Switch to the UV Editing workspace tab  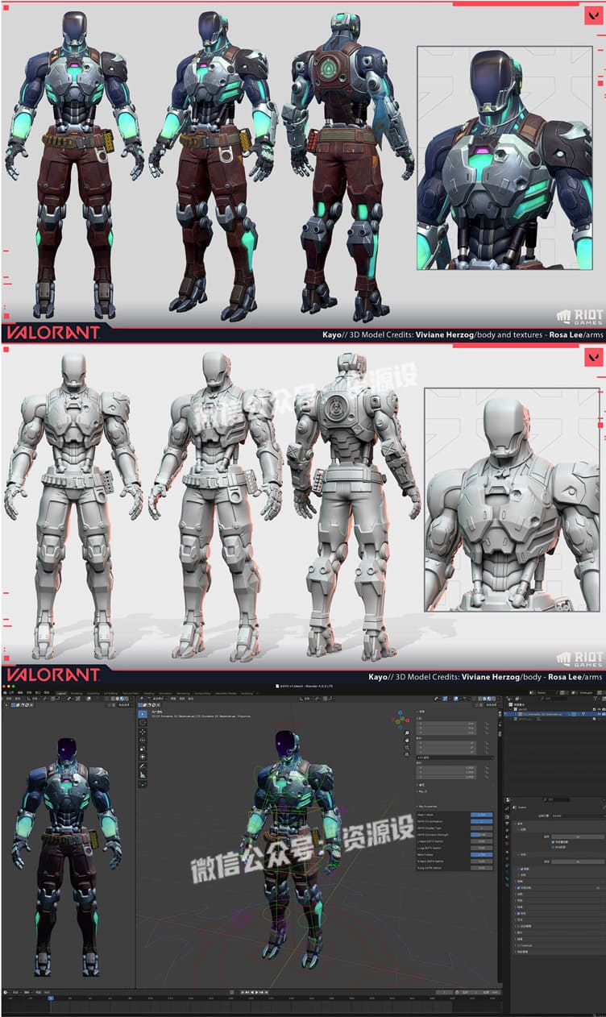pyautogui.click(x=110, y=692)
